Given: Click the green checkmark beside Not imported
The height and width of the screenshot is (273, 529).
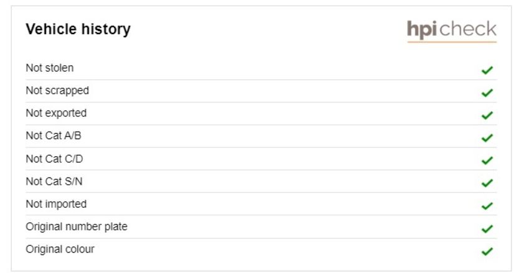Looking at the screenshot, I should [x=487, y=206].
